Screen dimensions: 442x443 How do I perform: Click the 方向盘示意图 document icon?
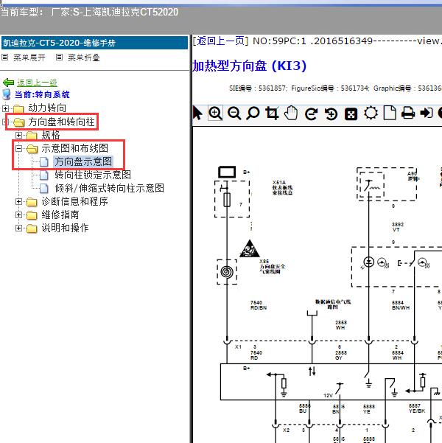[x=44, y=162]
